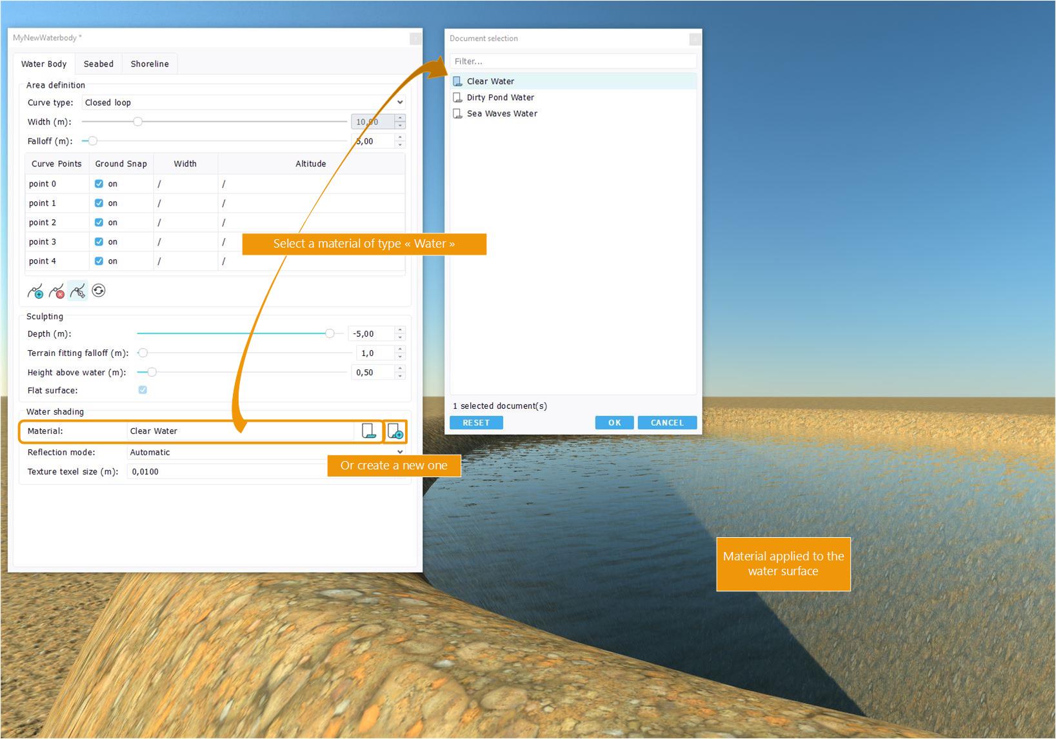
Task: Click the Sea Waves Water document icon
Action: 457,113
